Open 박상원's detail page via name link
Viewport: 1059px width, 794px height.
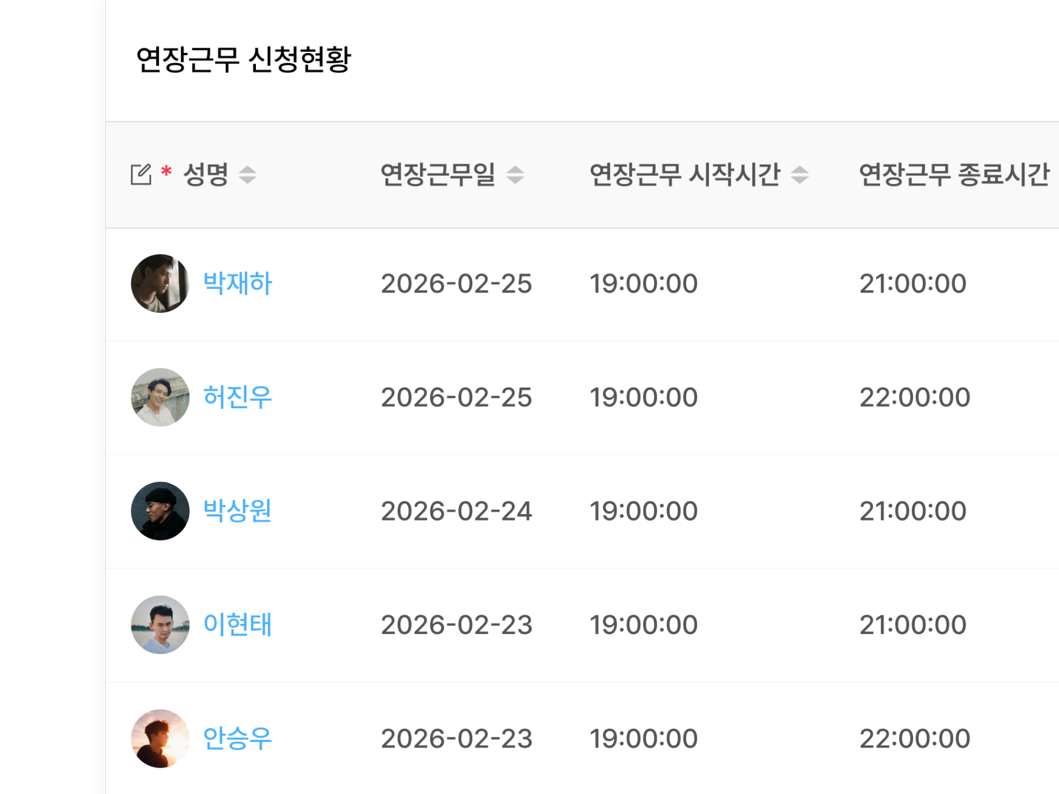pyautogui.click(x=237, y=511)
